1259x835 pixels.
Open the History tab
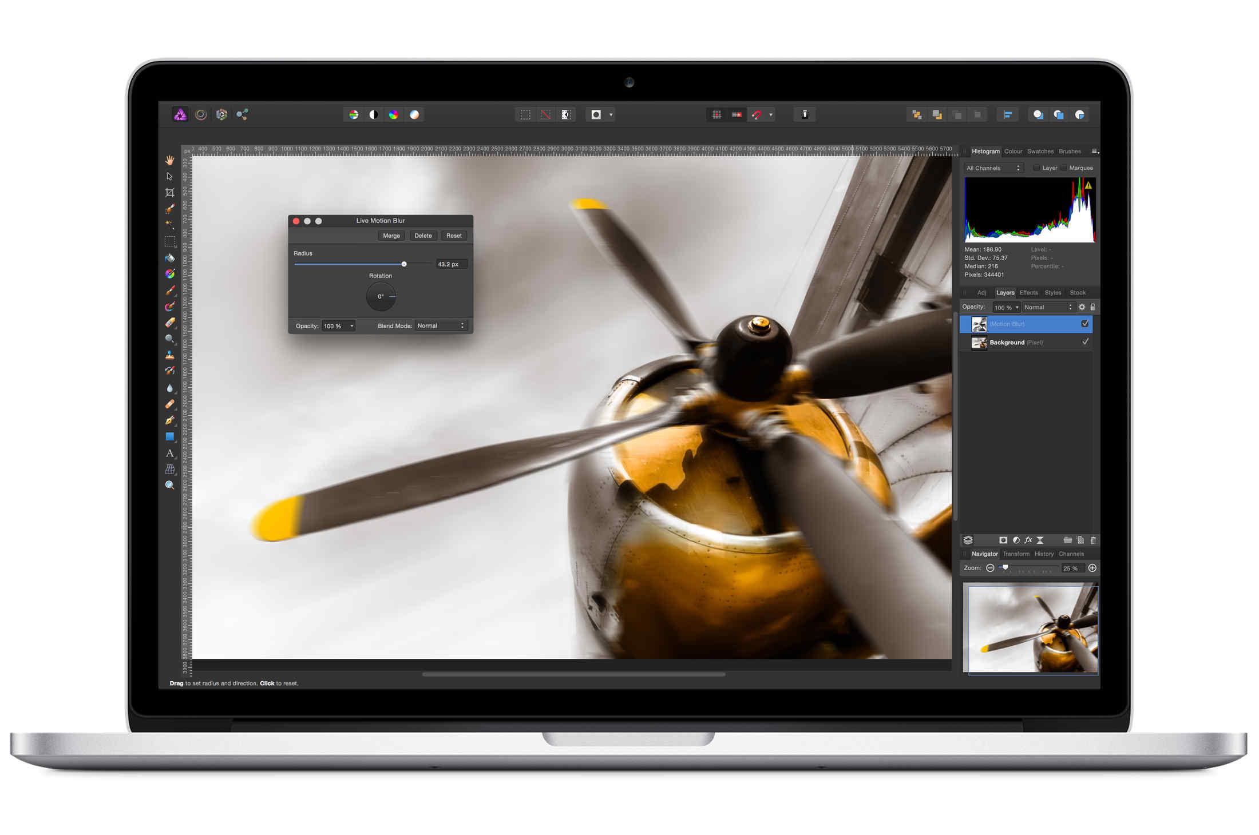(x=1044, y=554)
